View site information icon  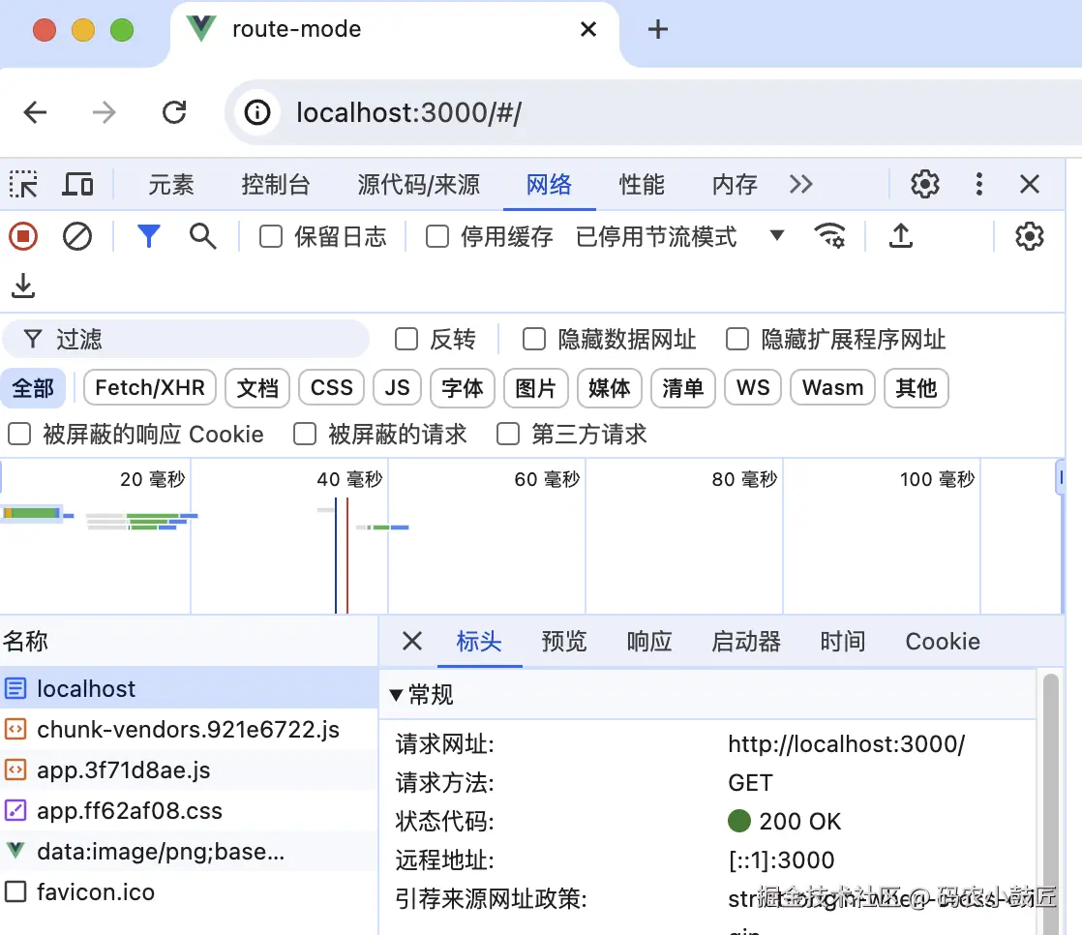[257, 112]
